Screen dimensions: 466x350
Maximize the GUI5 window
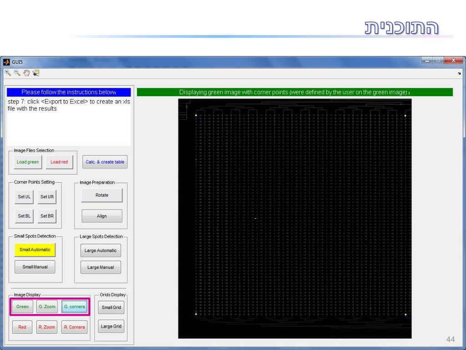click(438, 61)
